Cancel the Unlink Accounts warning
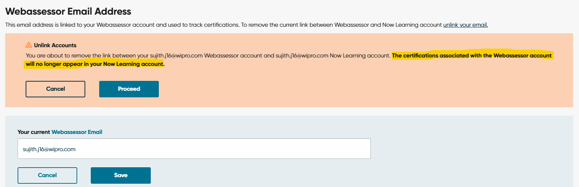Screen dimensions: 579x187 pos(55,89)
